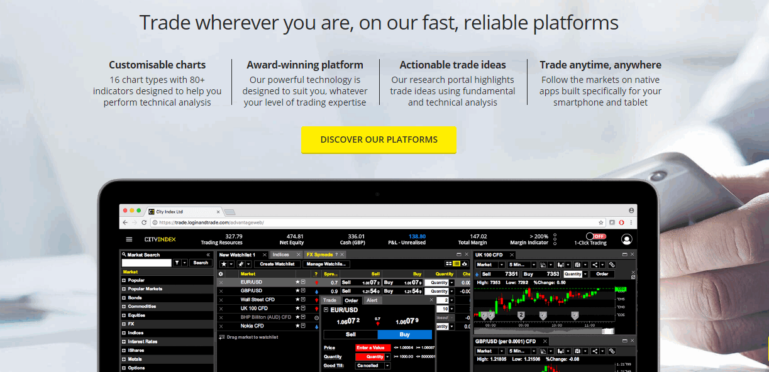Click link icon on GBP/USD chart toolbar

pos(612,351)
